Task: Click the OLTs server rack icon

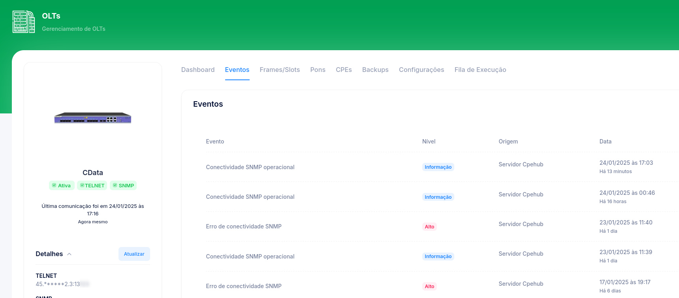Action: pos(23,22)
